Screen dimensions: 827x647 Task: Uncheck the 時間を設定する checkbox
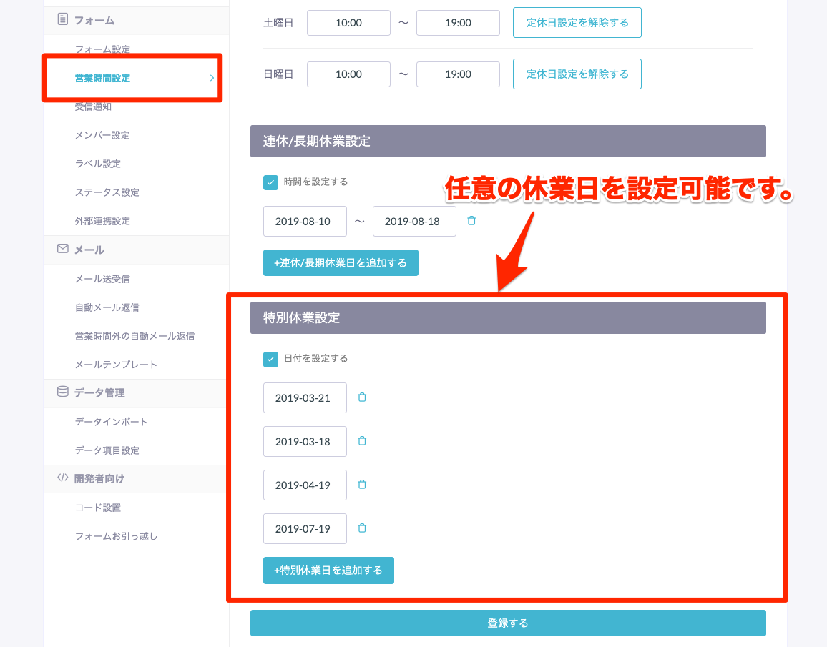point(270,182)
